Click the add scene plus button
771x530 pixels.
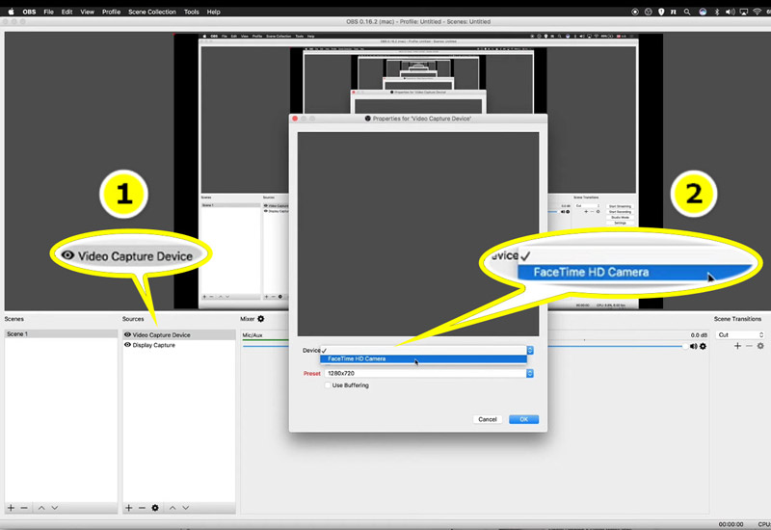pyautogui.click(x=11, y=507)
